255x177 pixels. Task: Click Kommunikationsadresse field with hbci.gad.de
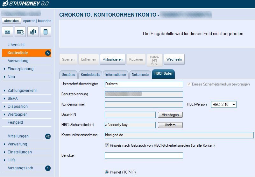point(179,135)
